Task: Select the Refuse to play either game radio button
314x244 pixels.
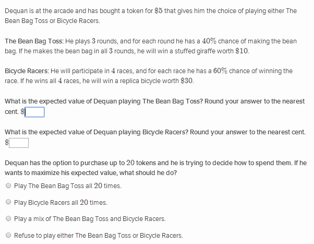Action: 8,235
